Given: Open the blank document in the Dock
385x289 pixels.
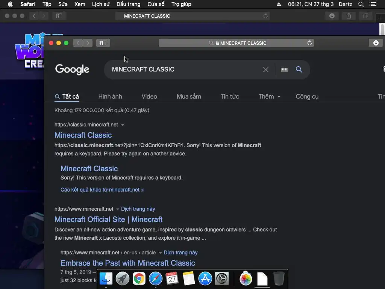Looking at the screenshot, I should pos(262,279).
